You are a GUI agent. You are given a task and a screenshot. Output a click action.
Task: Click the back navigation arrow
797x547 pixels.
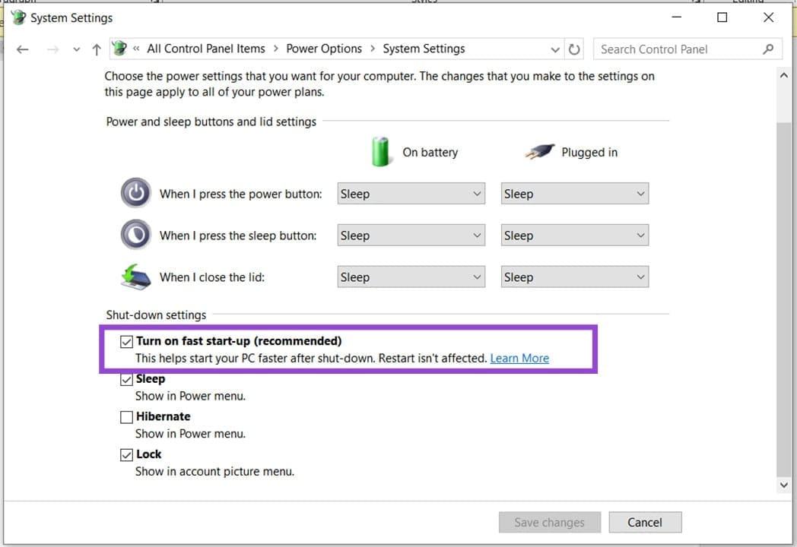(22, 49)
